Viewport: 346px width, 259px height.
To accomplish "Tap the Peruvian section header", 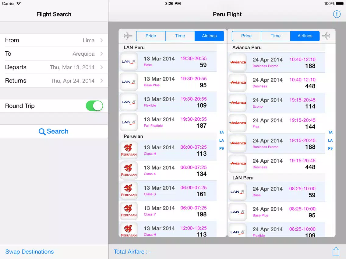I will click(168, 136).
